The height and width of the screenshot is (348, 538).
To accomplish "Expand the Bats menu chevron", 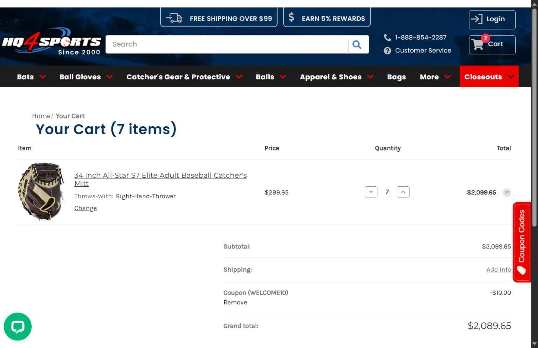I will point(42,77).
